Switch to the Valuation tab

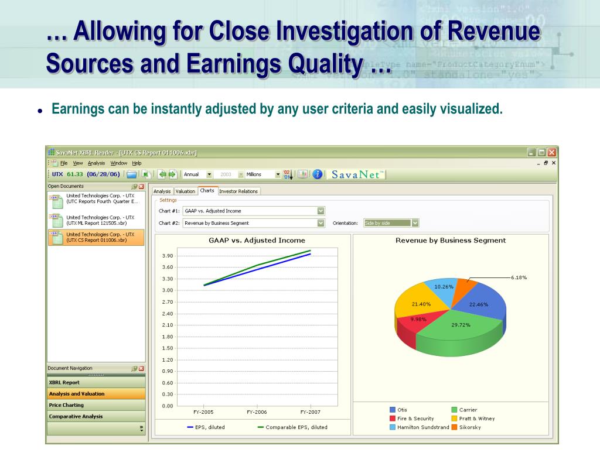point(185,191)
